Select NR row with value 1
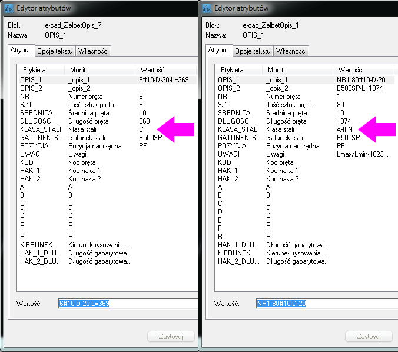Screen dimensions: 398x352 pyautogui.click(x=306, y=97)
